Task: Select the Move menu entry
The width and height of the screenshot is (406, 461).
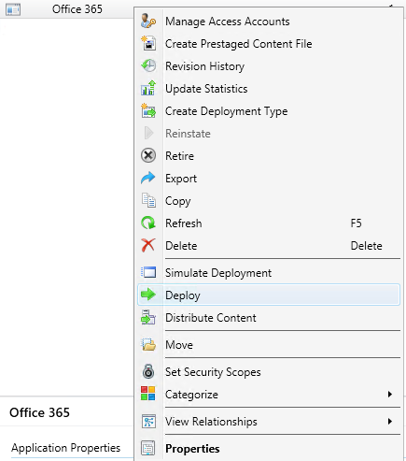Action: click(x=269, y=345)
